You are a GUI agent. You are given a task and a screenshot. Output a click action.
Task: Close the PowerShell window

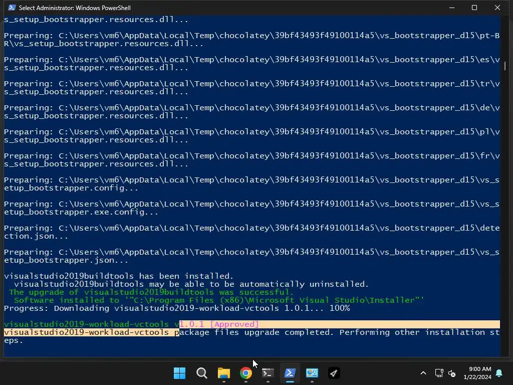[497, 8]
